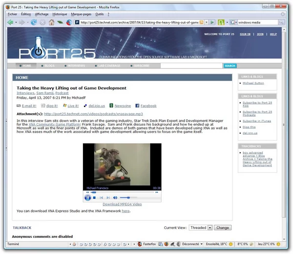Click the JOIN link in header
293x254 pixels.
coord(260,34)
